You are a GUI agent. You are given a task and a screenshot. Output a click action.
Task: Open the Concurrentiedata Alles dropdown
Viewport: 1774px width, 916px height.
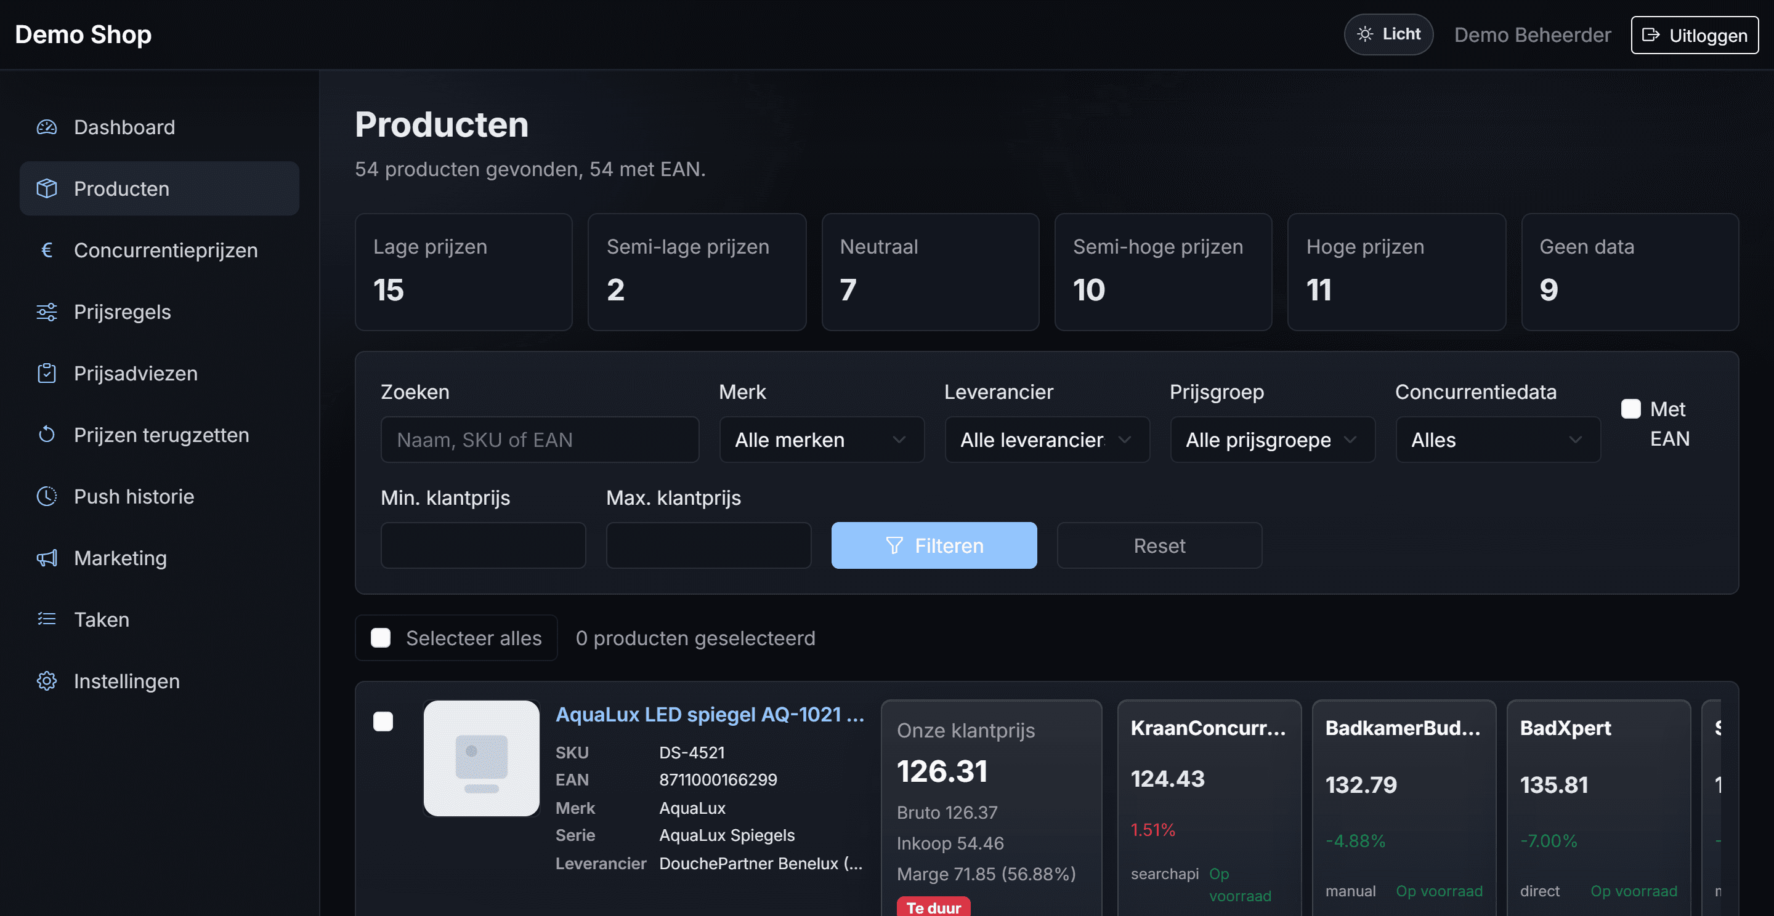1498,440
